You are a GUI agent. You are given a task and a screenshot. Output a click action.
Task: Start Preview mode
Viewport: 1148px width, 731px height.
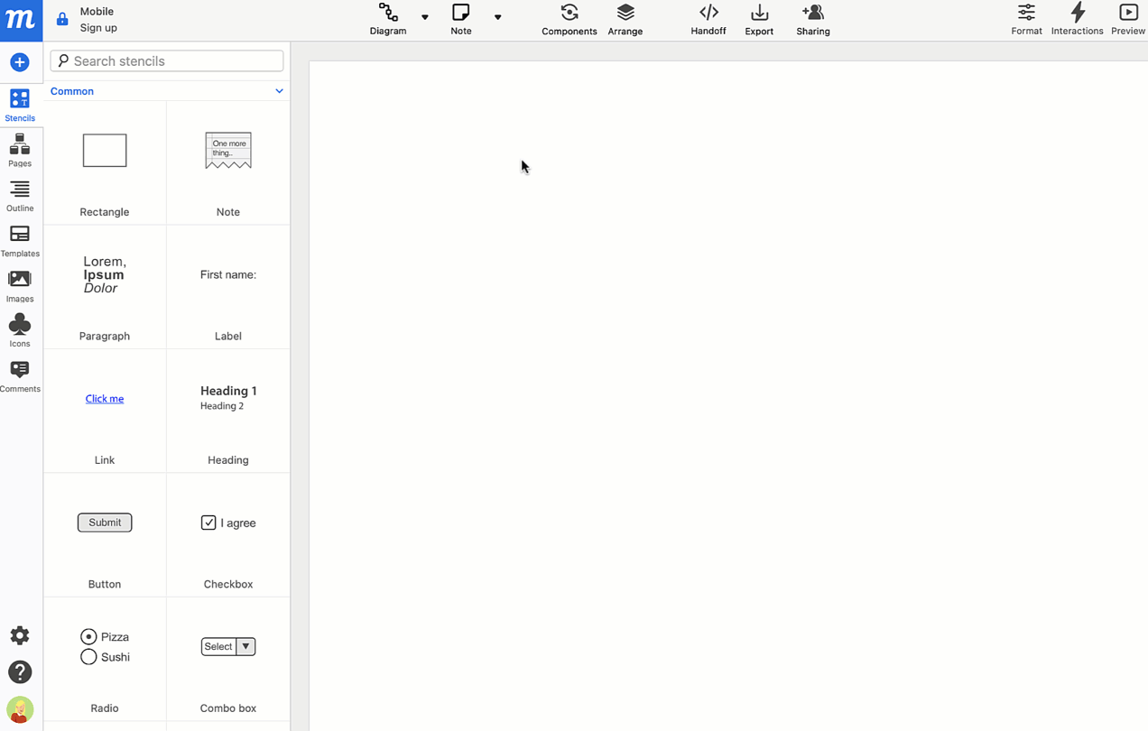point(1127,18)
